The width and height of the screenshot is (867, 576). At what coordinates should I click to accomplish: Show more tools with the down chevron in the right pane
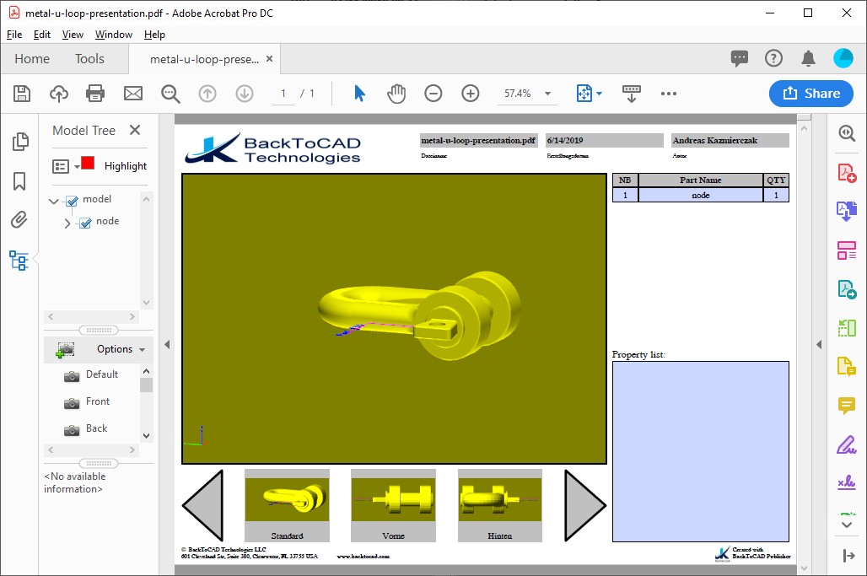(x=847, y=524)
